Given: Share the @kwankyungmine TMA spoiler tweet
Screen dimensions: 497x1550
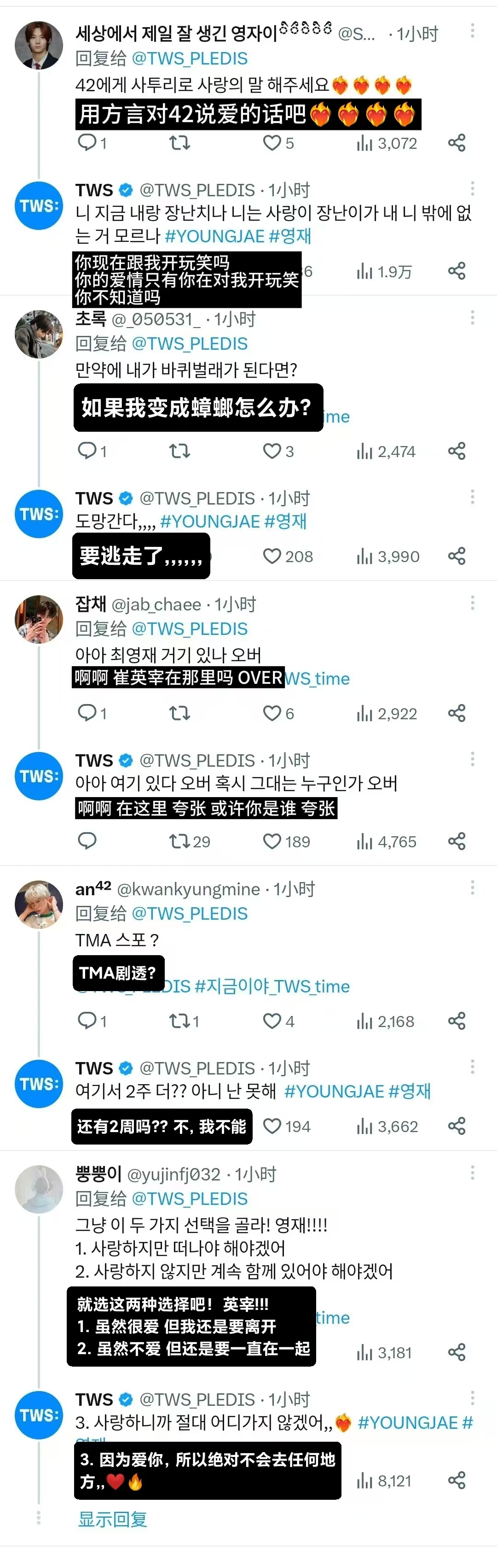Looking at the screenshot, I should (x=457, y=1021).
